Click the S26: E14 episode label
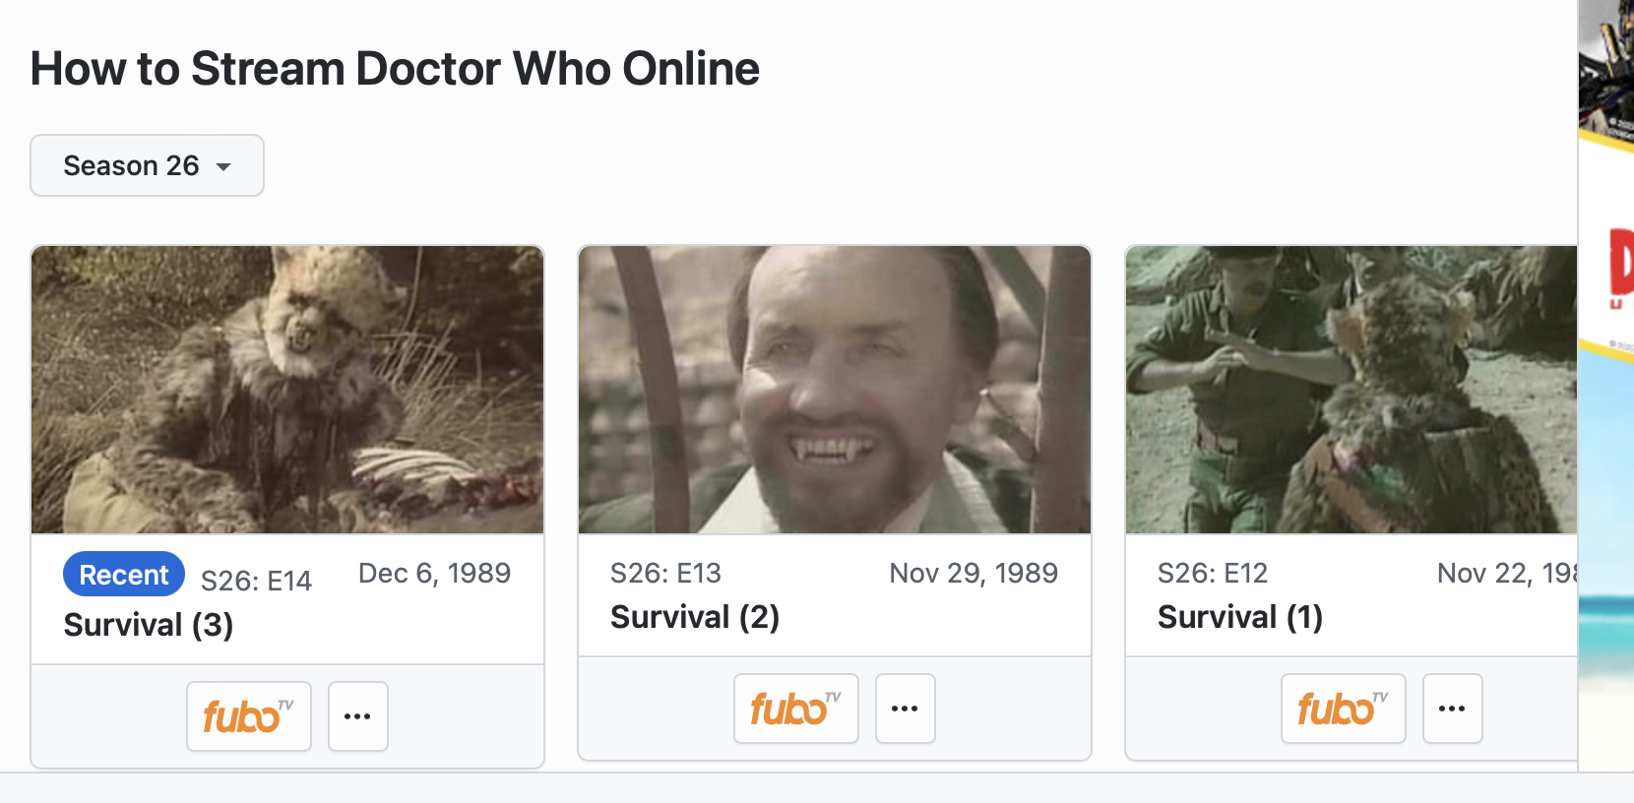Image resolution: width=1634 pixels, height=803 pixels. tap(256, 581)
